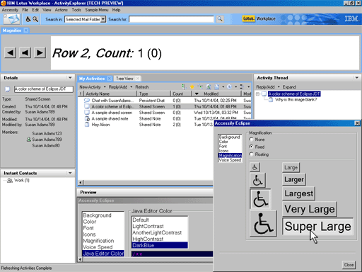Select Background in the Accessify Eclipse dialog list
The height and width of the screenshot is (272, 362).
tap(229, 137)
